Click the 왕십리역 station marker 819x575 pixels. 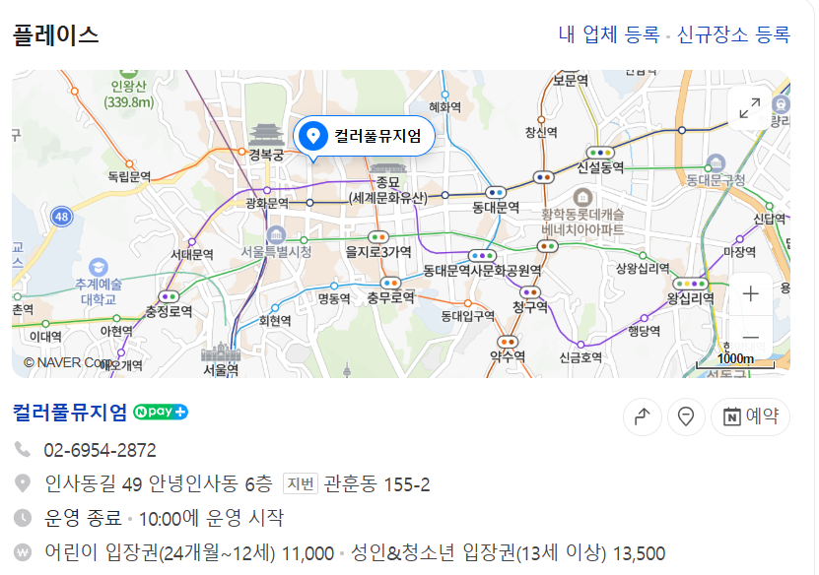point(690,284)
